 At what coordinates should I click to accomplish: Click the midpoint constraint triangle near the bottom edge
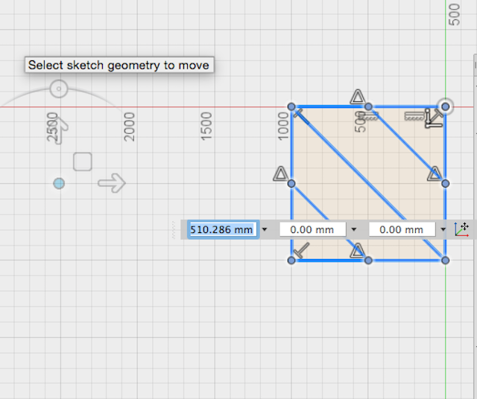pyautogui.click(x=358, y=250)
